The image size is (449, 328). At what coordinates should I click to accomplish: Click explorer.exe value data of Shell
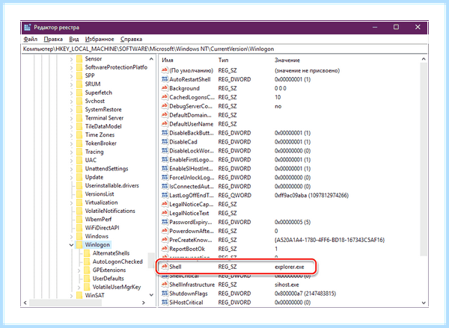click(x=289, y=267)
